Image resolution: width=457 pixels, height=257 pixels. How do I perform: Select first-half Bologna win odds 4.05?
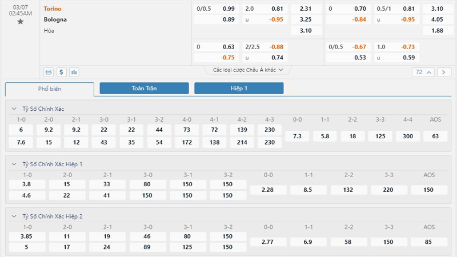pyautogui.click(x=438, y=19)
